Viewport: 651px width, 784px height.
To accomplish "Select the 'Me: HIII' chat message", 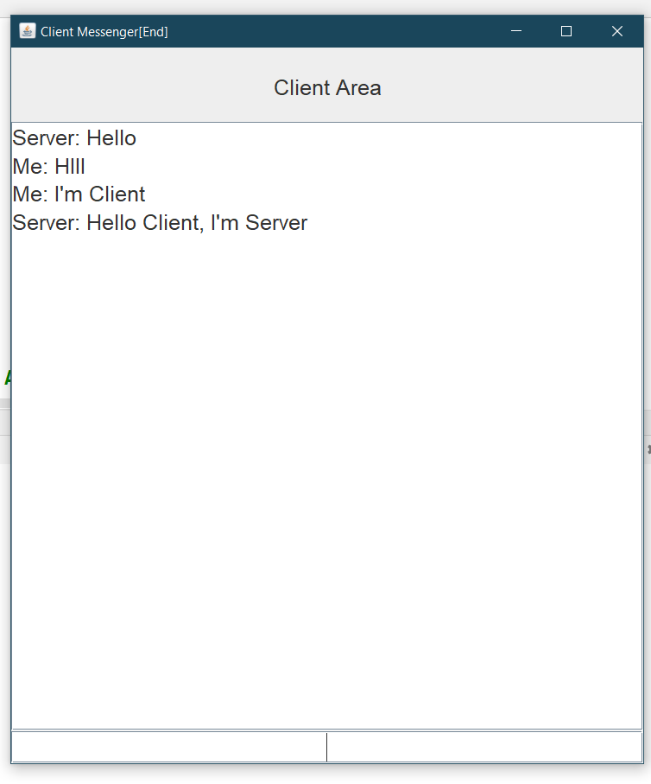I will (48, 166).
